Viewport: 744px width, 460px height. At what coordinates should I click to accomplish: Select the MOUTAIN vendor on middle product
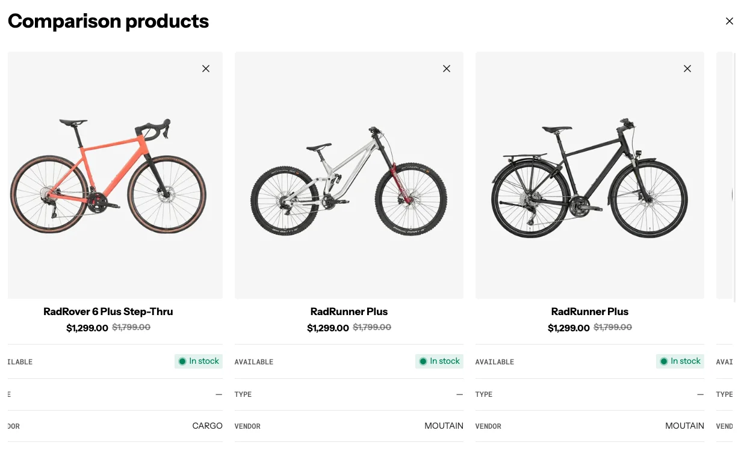tap(444, 426)
